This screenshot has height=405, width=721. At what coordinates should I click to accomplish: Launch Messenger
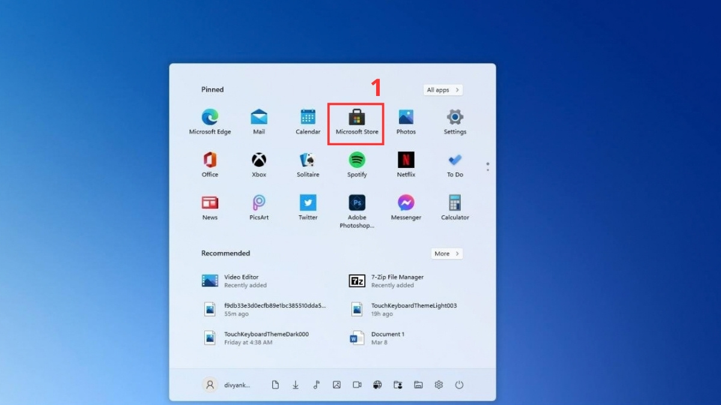click(406, 208)
